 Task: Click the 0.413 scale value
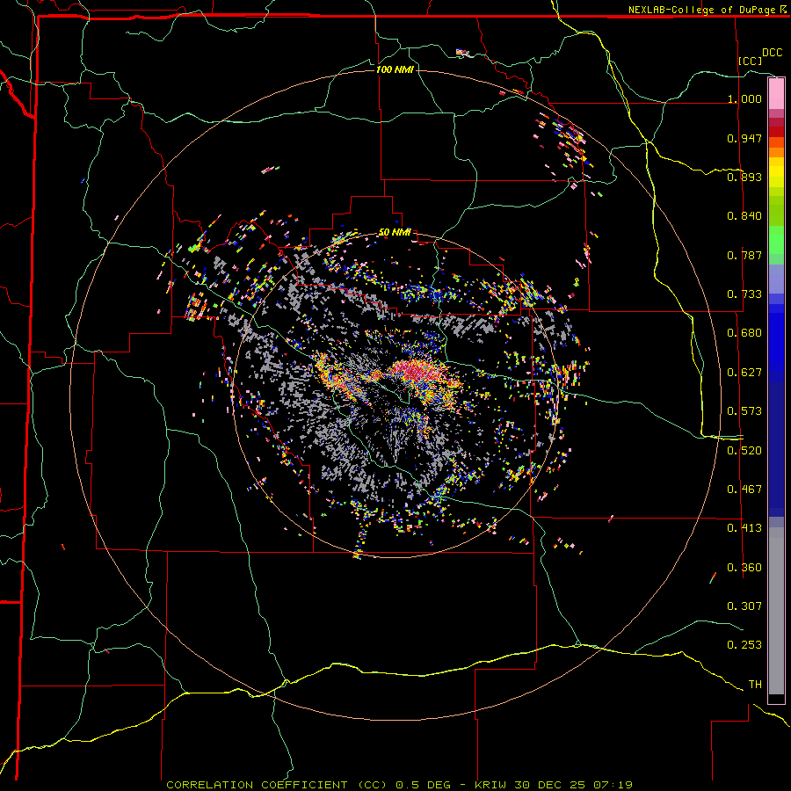click(x=744, y=528)
